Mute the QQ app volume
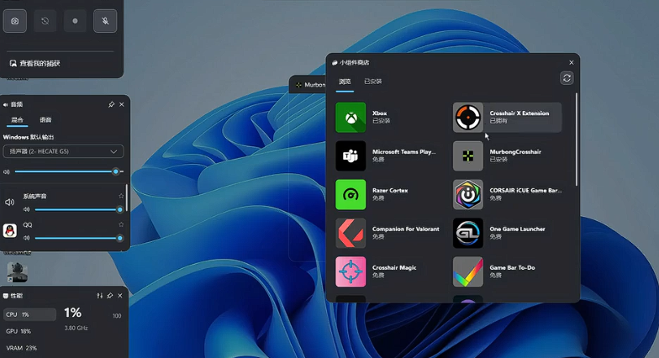659x358 pixels. point(26,238)
